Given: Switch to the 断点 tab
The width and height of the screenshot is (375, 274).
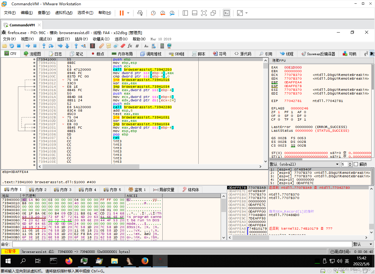Looking at the screenshot, I should (x=97, y=54).
